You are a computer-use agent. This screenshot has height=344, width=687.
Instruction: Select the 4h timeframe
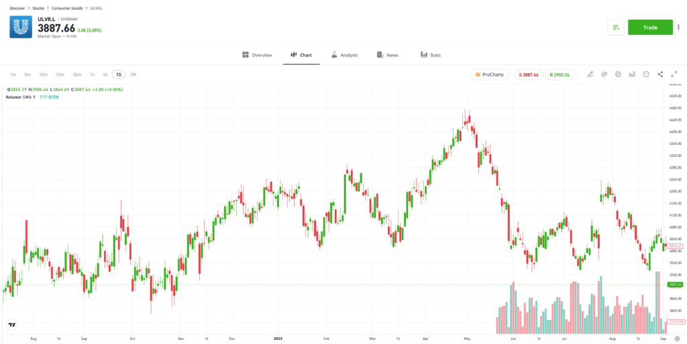point(105,74)
